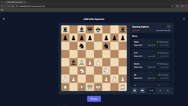The height and width of the screenshot is (106, 188).
Task: Open the help icon at top right
Action: click(184, 19)
